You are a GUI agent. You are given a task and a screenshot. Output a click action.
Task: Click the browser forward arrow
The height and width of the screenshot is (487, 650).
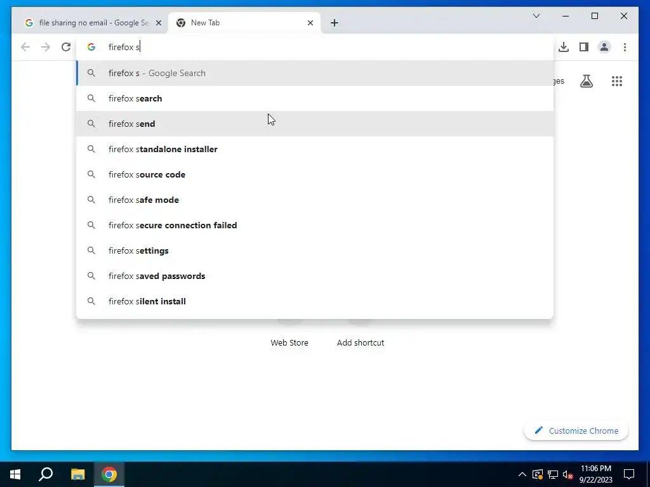[46, 47]
